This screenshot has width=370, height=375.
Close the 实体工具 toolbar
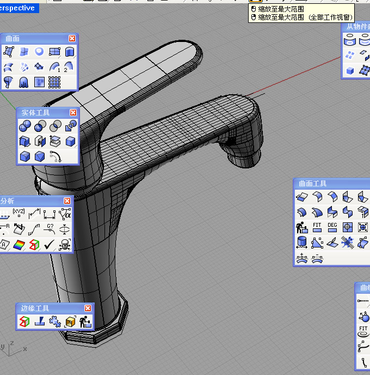tap(73, 113)
